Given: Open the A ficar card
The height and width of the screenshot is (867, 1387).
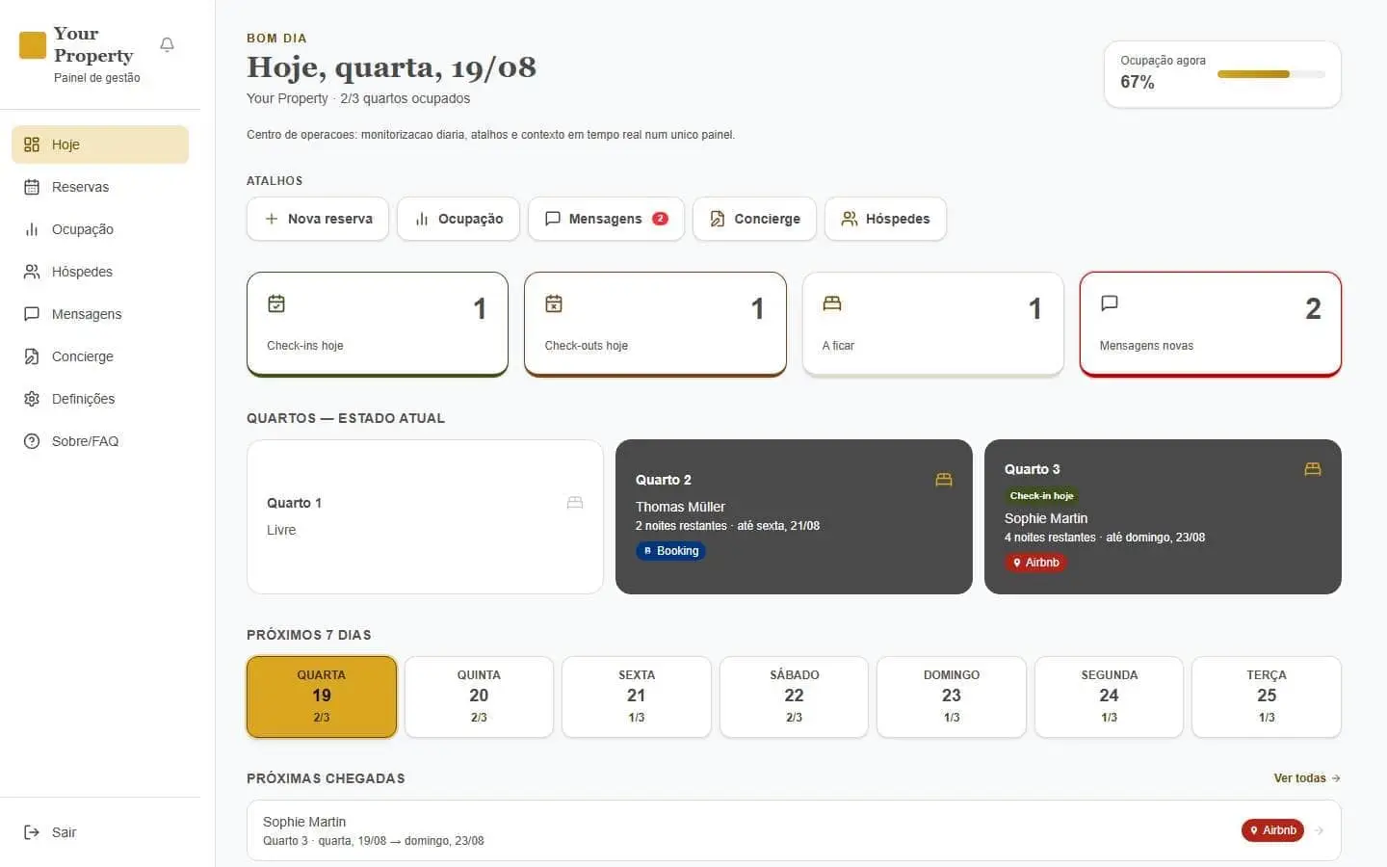Looking at the screenshot, I should coord(933,324).
